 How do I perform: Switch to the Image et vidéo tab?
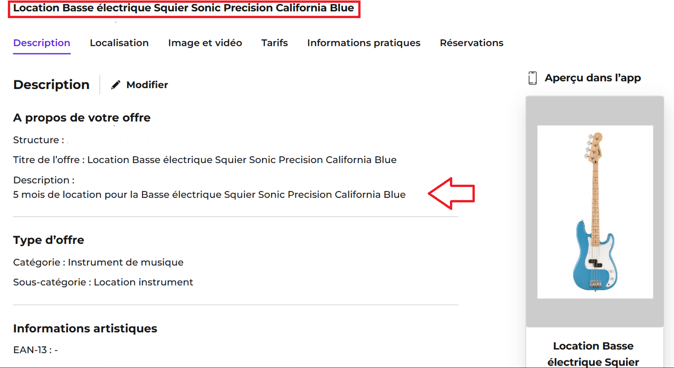click(205, 43)
